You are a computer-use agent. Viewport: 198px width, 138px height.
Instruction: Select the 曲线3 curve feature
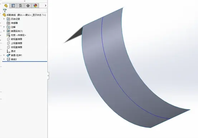tap(12, 59)
